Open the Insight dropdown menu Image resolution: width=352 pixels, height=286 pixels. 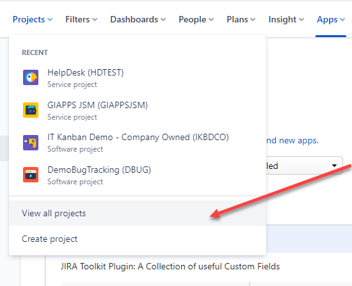[x=286, y=20]
